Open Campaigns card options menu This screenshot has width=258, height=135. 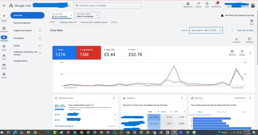point(182,98)
